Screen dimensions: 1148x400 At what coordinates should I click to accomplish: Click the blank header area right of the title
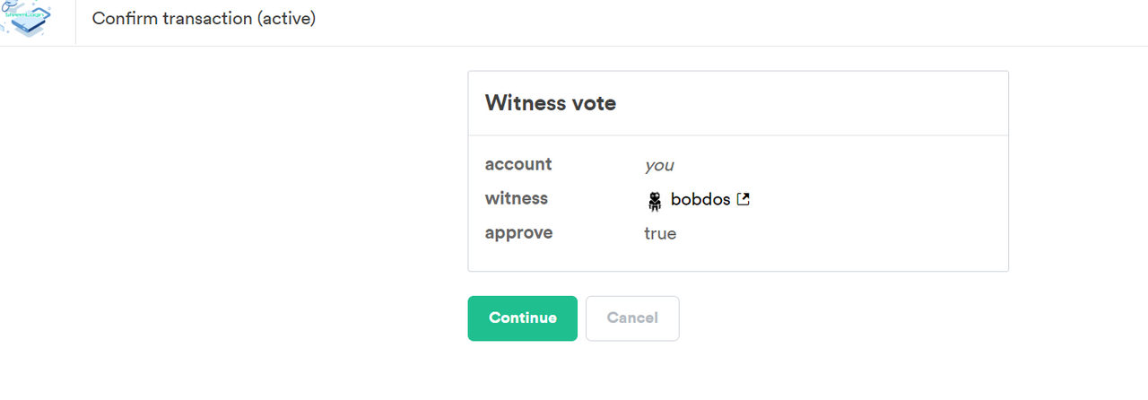[717, 22]
